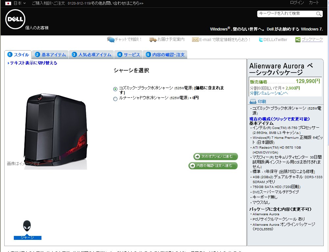Click the E-mail envelope icon
The height and width of the screenshot is (252, 329).
[195, 40]
